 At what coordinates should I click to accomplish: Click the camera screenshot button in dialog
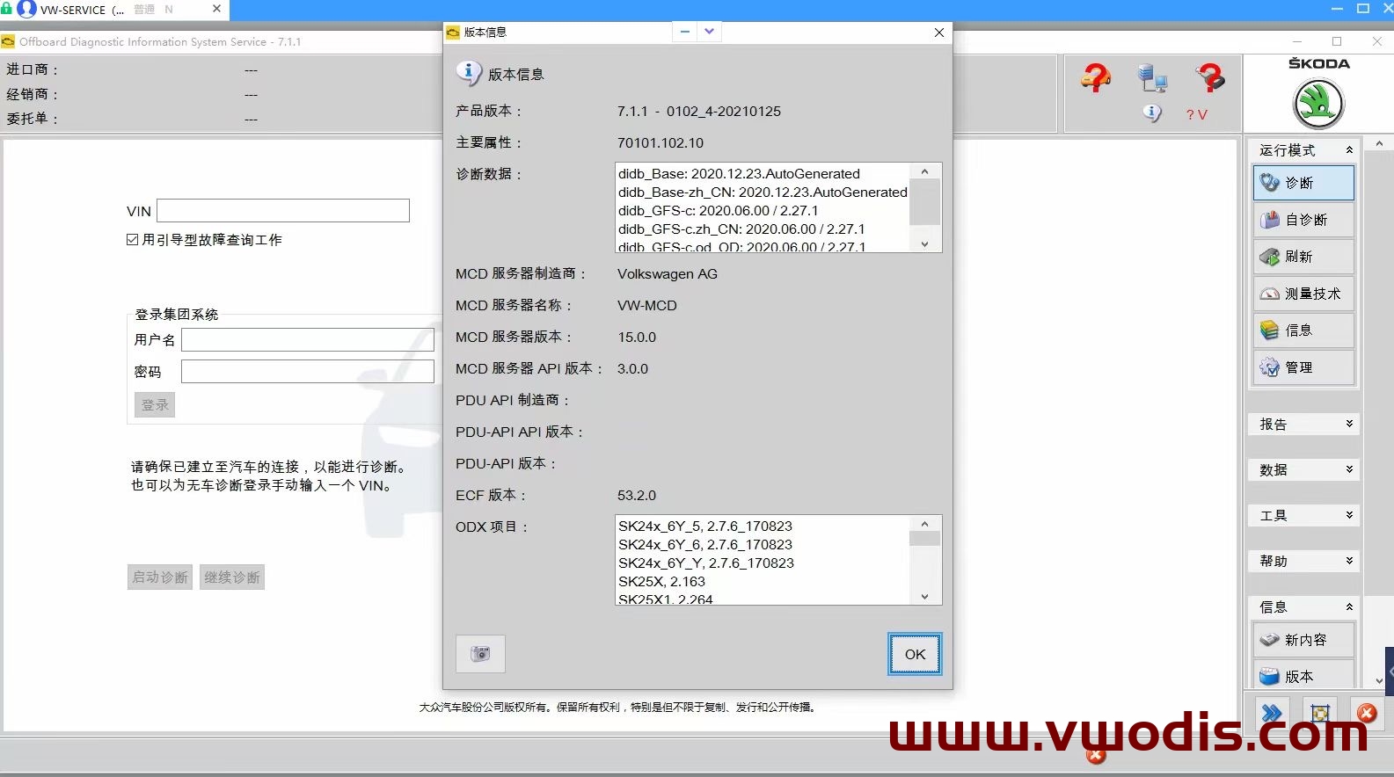(480, 654)
